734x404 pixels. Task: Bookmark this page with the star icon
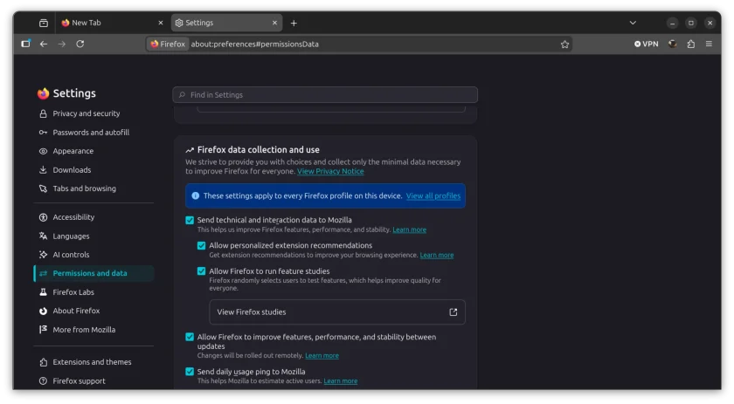pyautogui.click(x=564, y=45)
